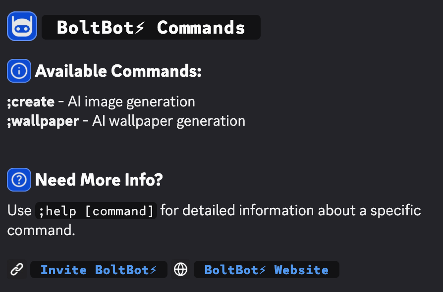Viewport: 443px width, 292px height.
Task: Click the Available Commands heading
Action: (x=118, y=71)
